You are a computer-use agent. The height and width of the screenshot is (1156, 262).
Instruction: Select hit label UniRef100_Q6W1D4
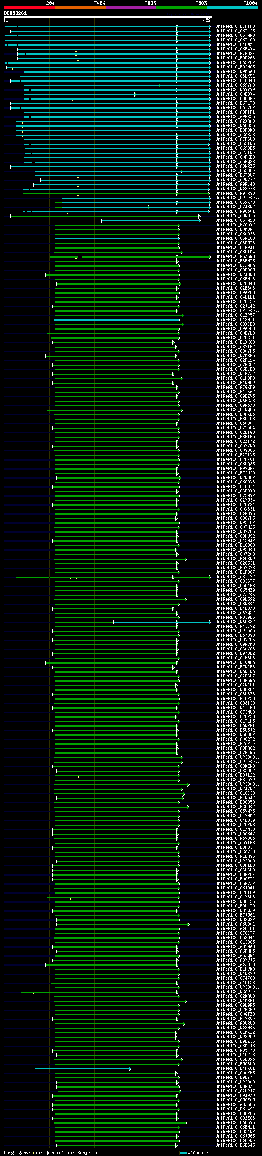coord(235,252)
